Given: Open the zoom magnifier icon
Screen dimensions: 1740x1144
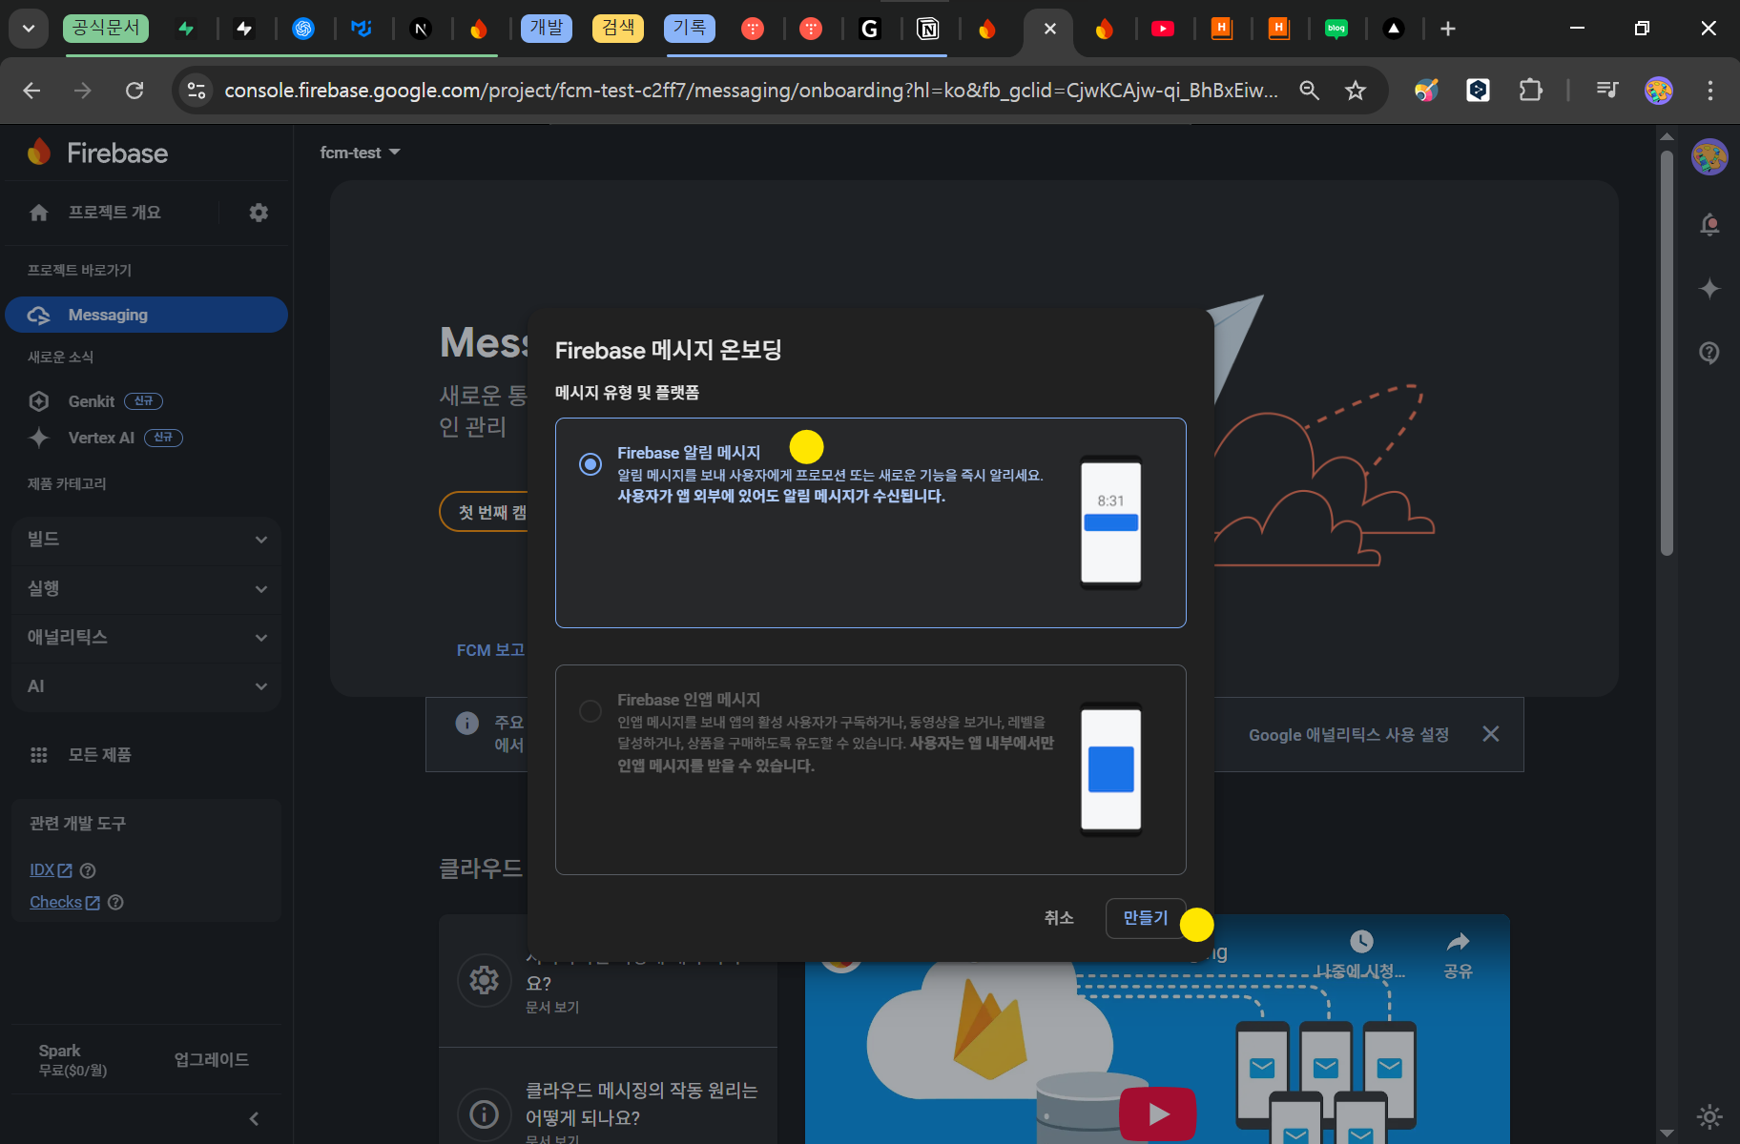Looking at the screenshot, I should 1310,91.
